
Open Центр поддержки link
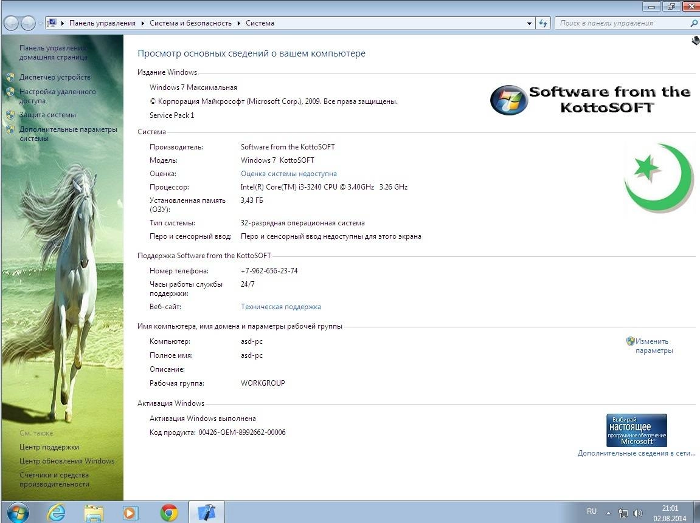point(49,446)
